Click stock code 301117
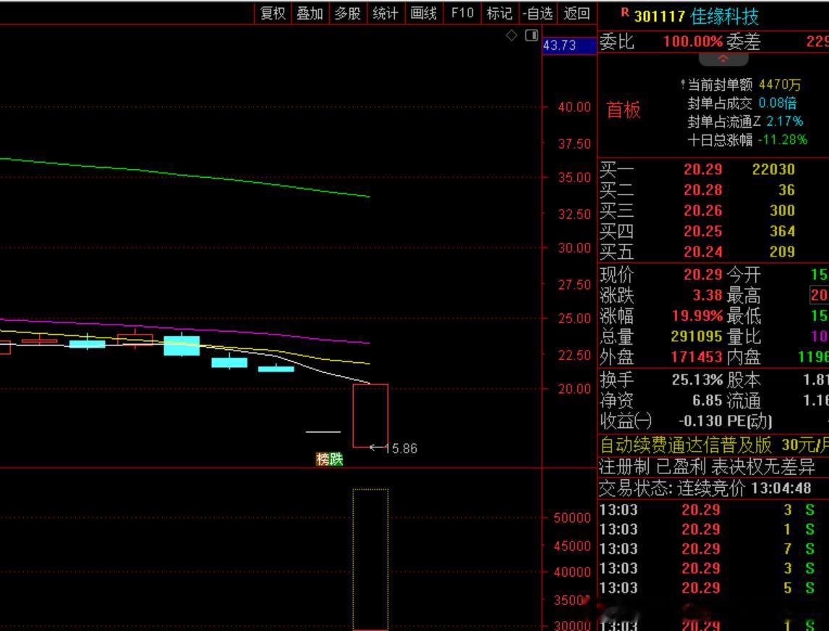This screenshot has width=829, height=631. tap(659, 17)
